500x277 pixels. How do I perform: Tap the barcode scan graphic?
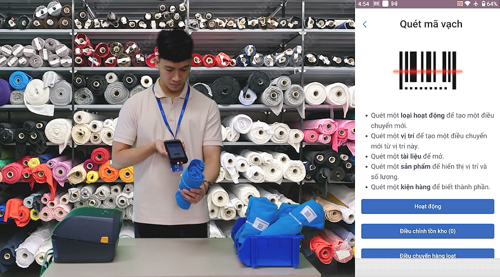point(427,71)
